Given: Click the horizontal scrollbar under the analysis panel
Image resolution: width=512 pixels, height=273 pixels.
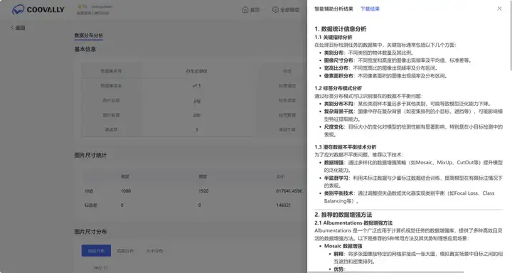Looking at the screenshot, I should point(385,272).
